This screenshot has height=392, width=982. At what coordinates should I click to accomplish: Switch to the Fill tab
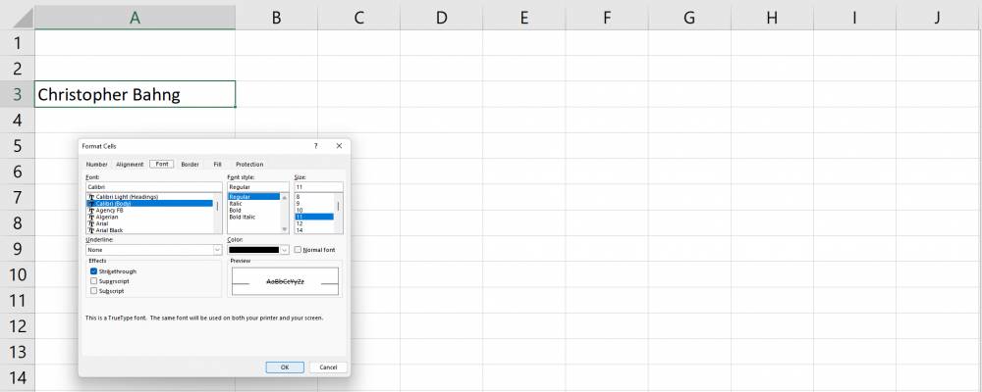click(x=217, y=165)
